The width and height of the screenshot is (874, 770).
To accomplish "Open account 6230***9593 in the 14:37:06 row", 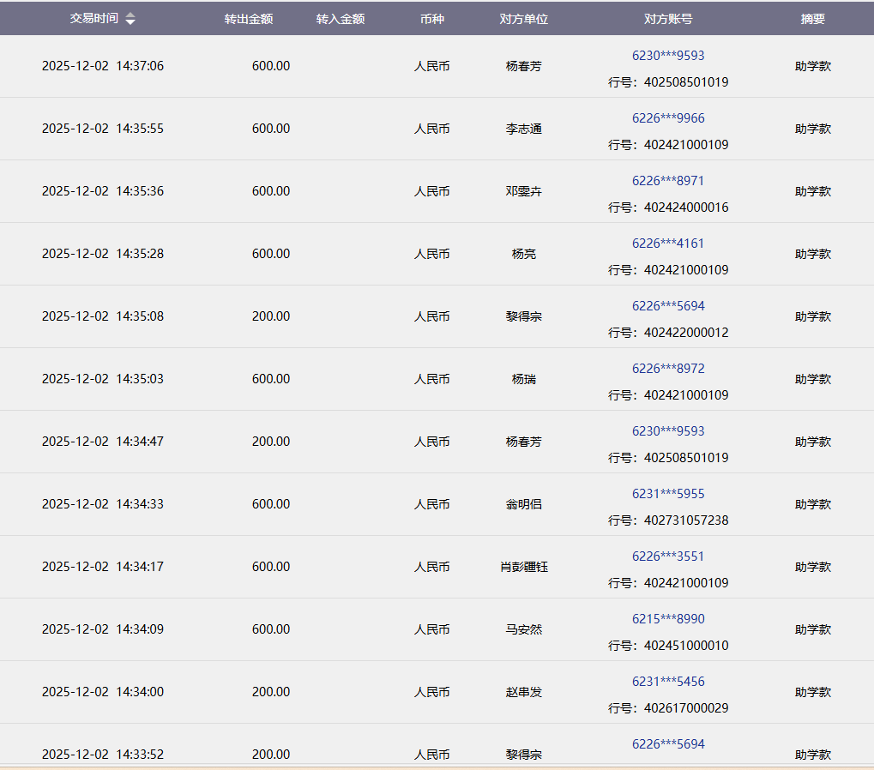I will coord(668,56).
